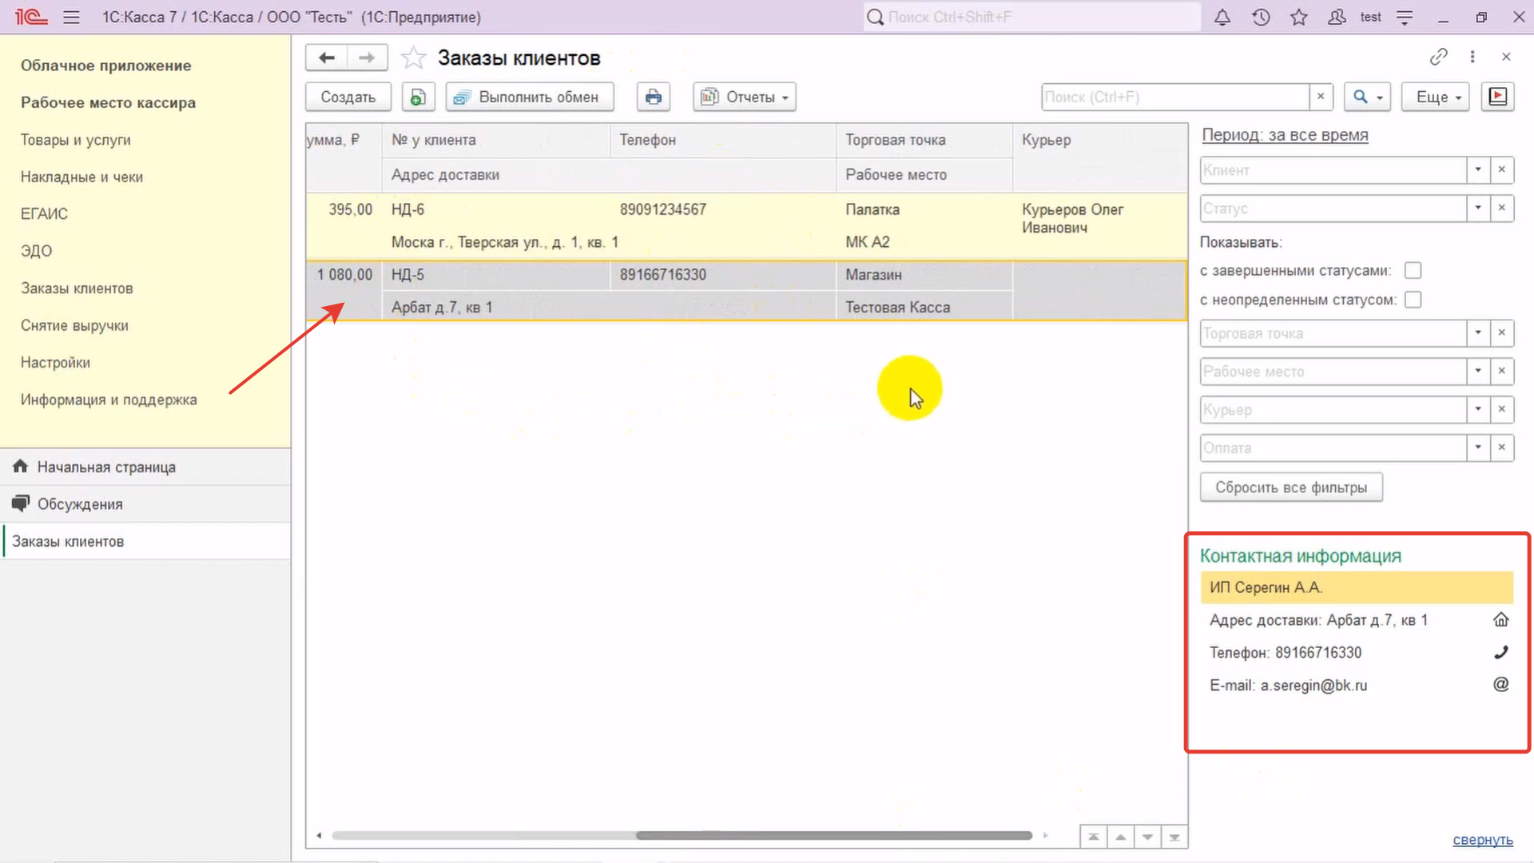1534x863 pixels.
Task: Go forward with the right arrow button
Action: pos(367,58)
